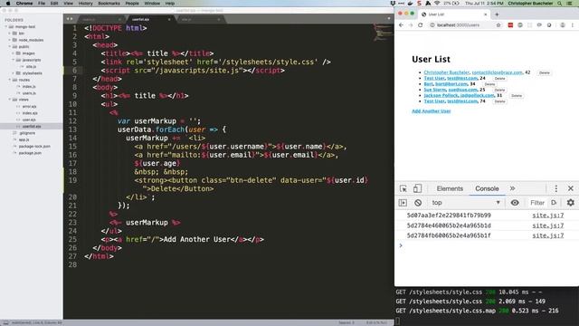Open site.js:7 link for 5d2784fb60065b2e4a965b1f
Image resolution: width=579 pixels, height=326 pixels.
(548, 235)
